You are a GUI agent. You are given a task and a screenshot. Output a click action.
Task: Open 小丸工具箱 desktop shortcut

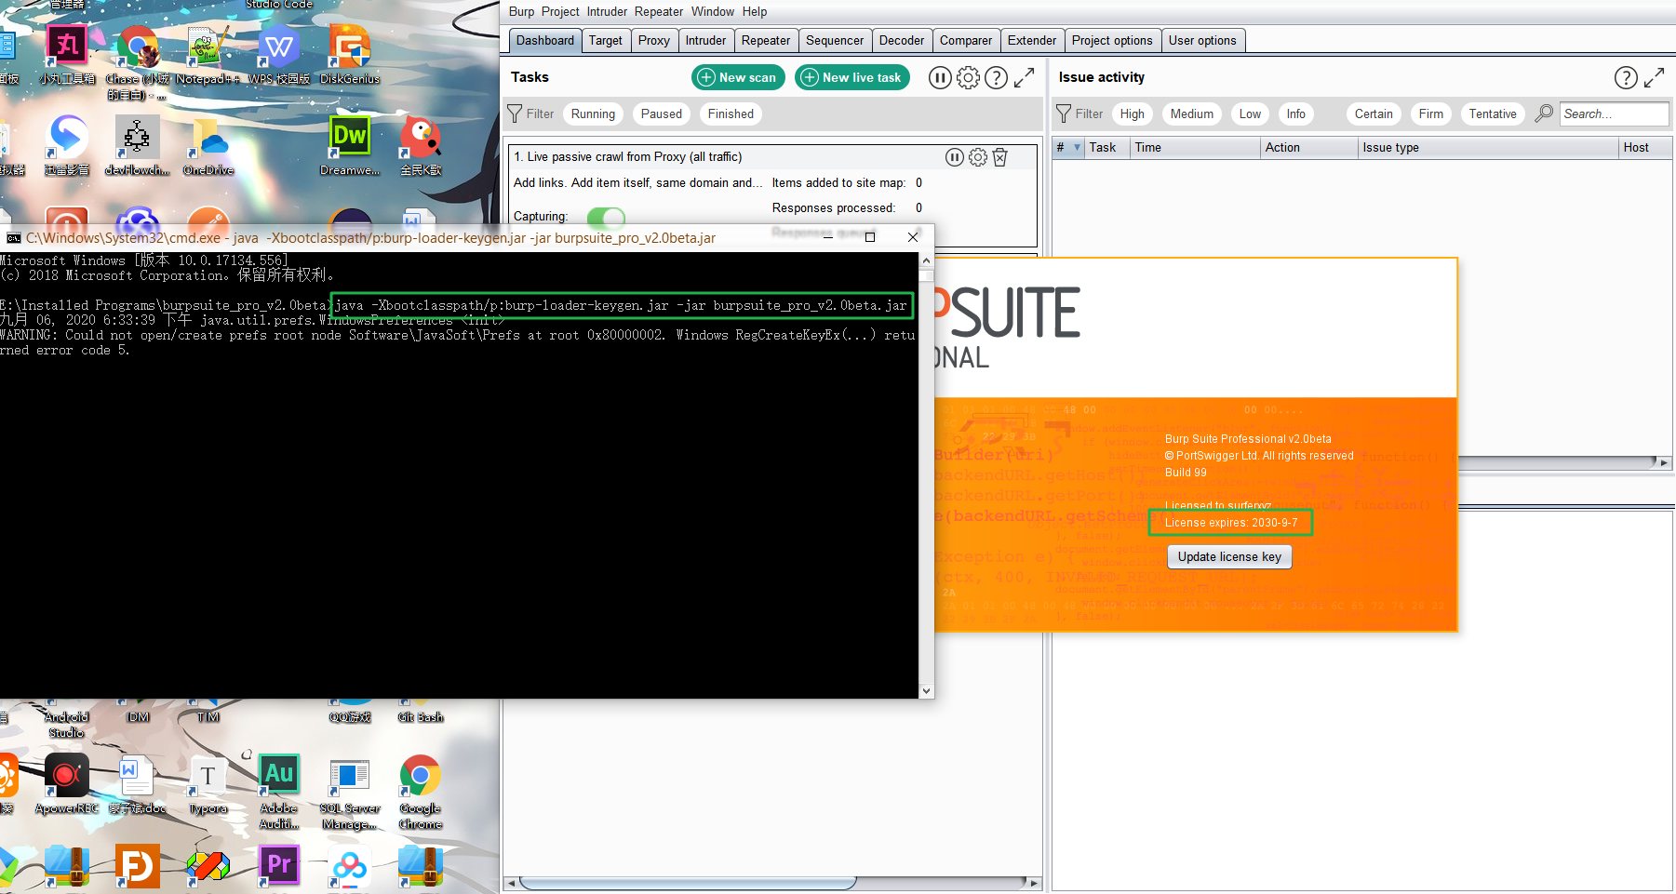(67, 56)
